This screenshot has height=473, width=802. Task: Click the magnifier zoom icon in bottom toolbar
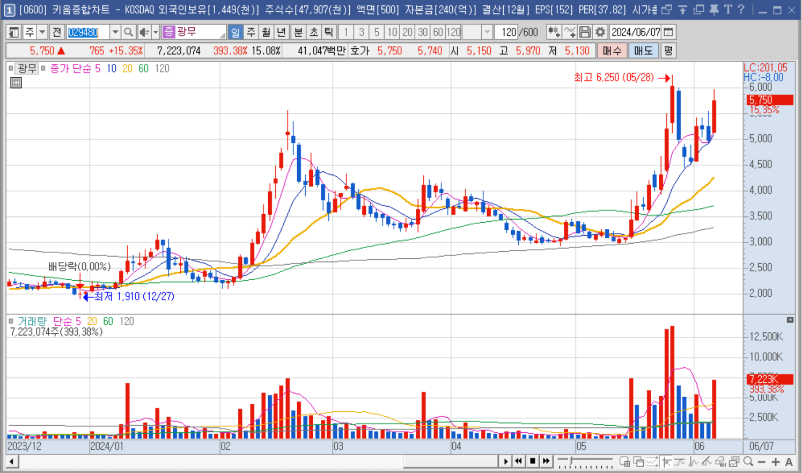(748, 462)
